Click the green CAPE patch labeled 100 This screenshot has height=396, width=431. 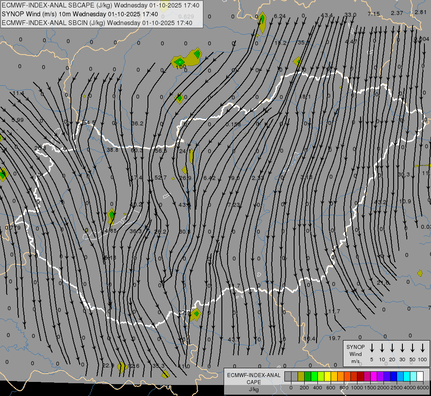pos(179,62)
